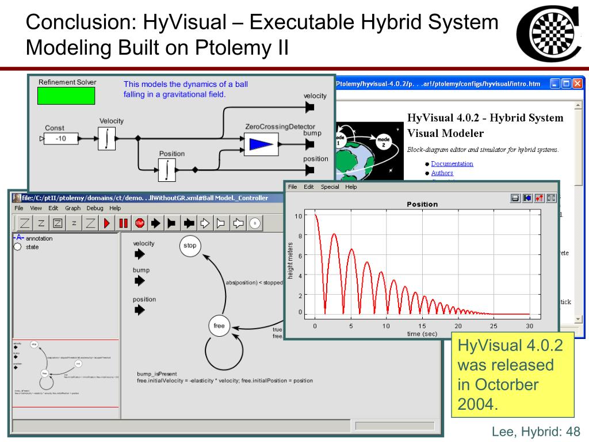Click the velocity output port in the ball model
Viewport: 589px width, 442px height.
point(309,108)
